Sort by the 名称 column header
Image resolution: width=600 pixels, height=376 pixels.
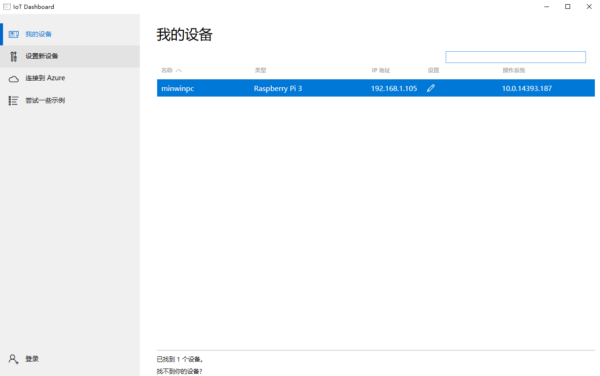tap(167, 70)
